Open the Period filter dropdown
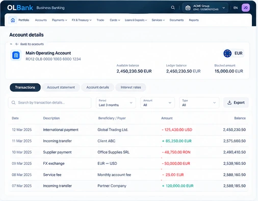 point(116,103)
